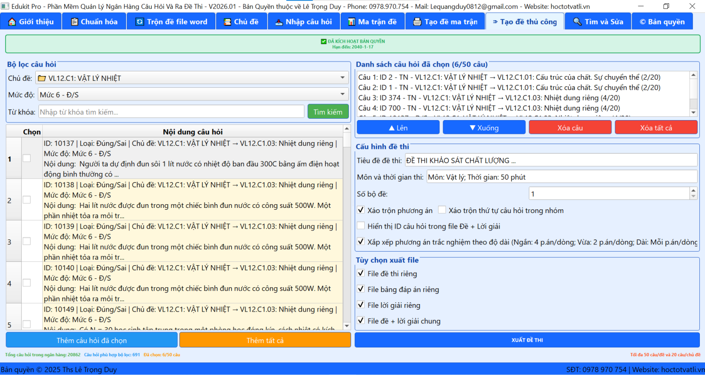Expand the Mức độ dropdown
705x375 pixels.
coord(342,94)
